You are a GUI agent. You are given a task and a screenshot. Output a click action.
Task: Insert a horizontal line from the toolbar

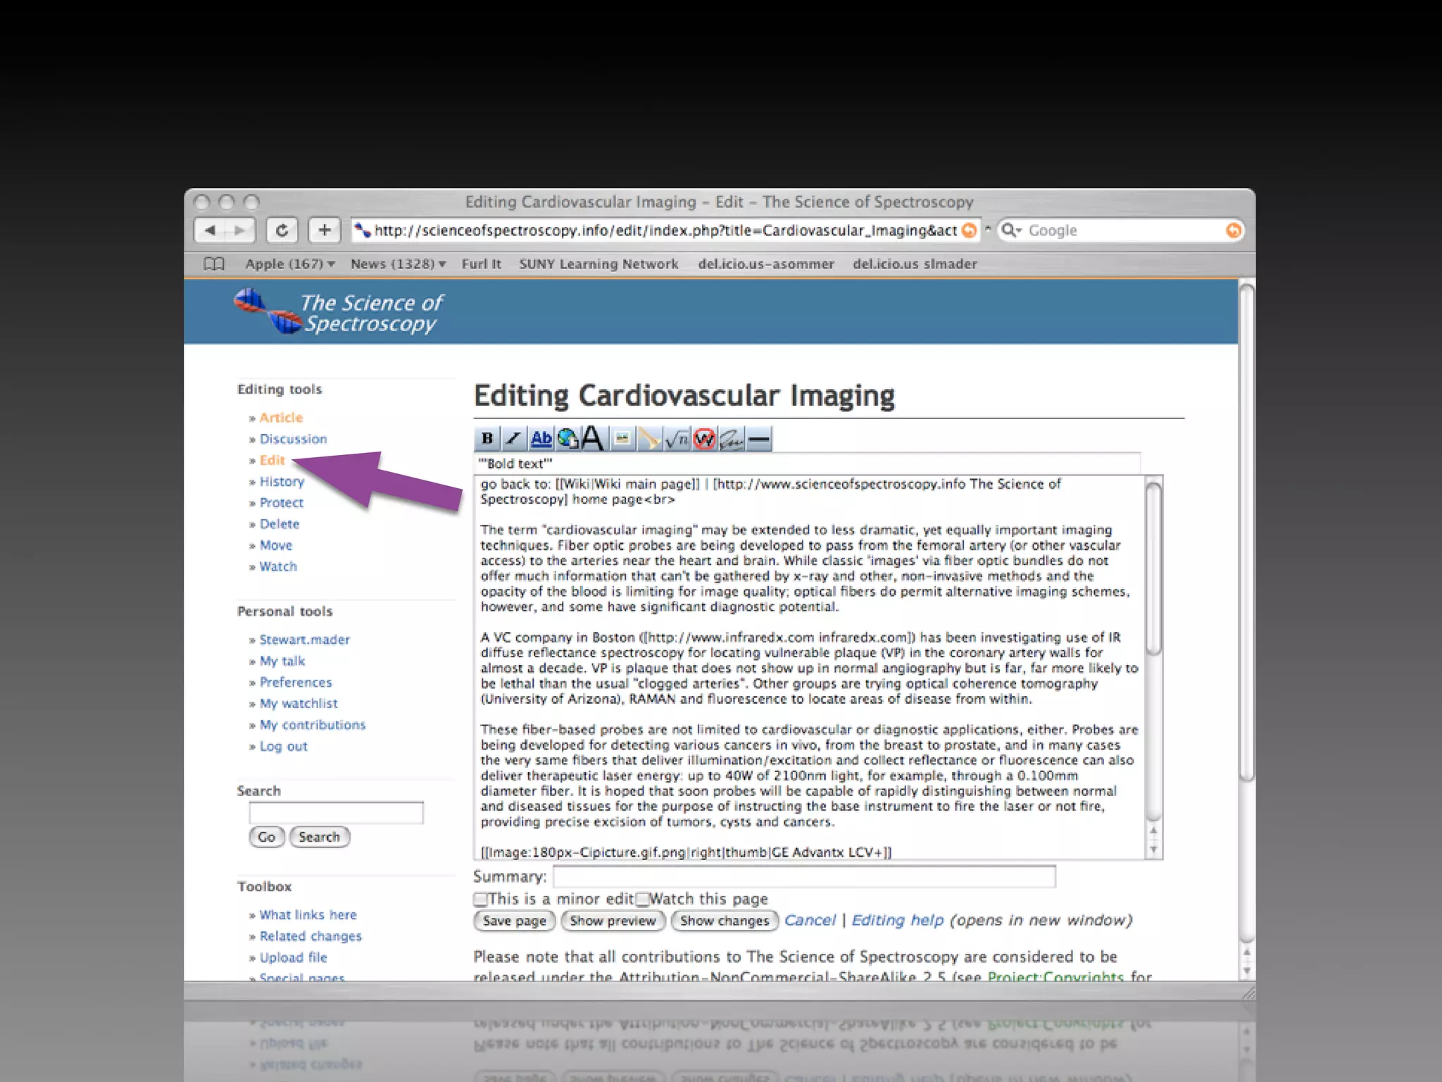(758, 439)
